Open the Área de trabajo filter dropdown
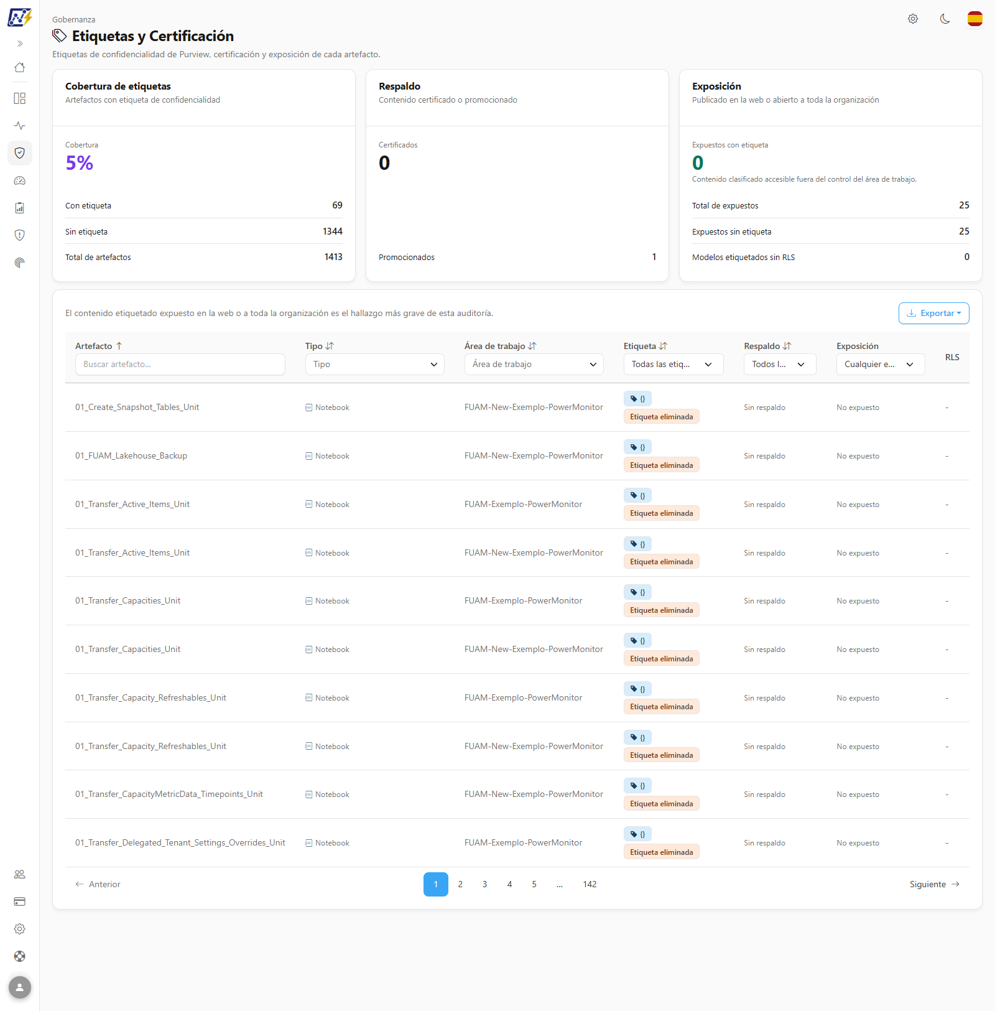Screen dimensions: 995x1011 [x=534, y=365]
